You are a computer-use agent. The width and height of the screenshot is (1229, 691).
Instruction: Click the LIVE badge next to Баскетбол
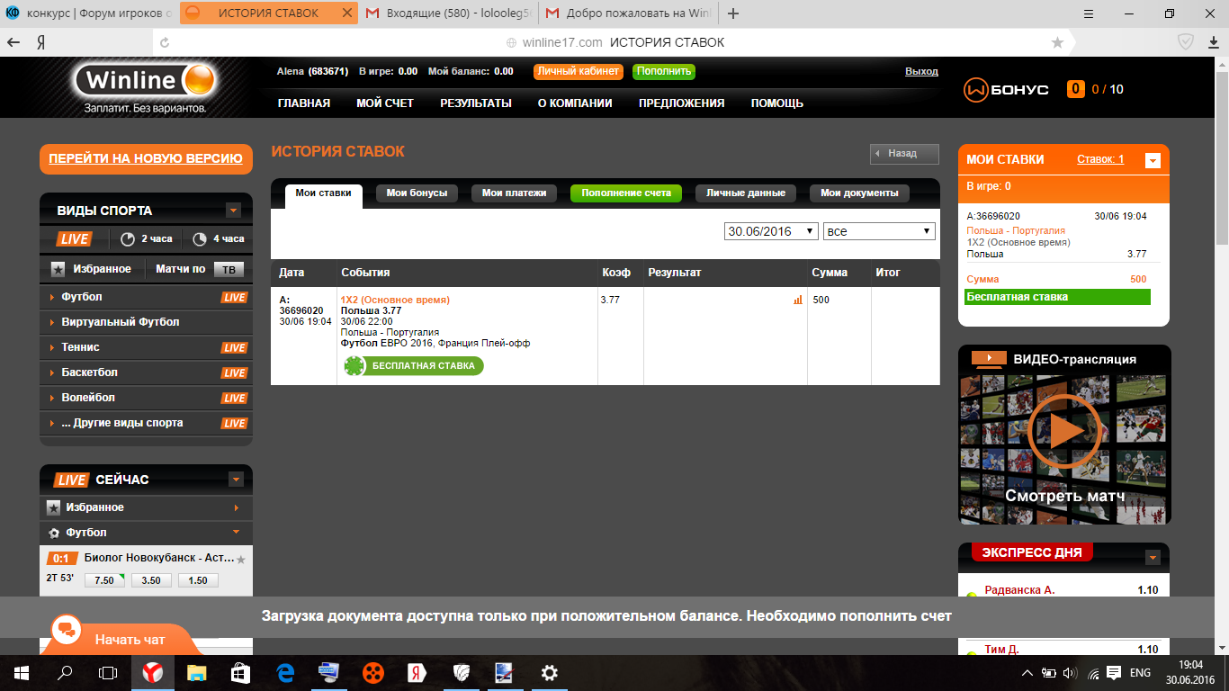pos(234,373)
